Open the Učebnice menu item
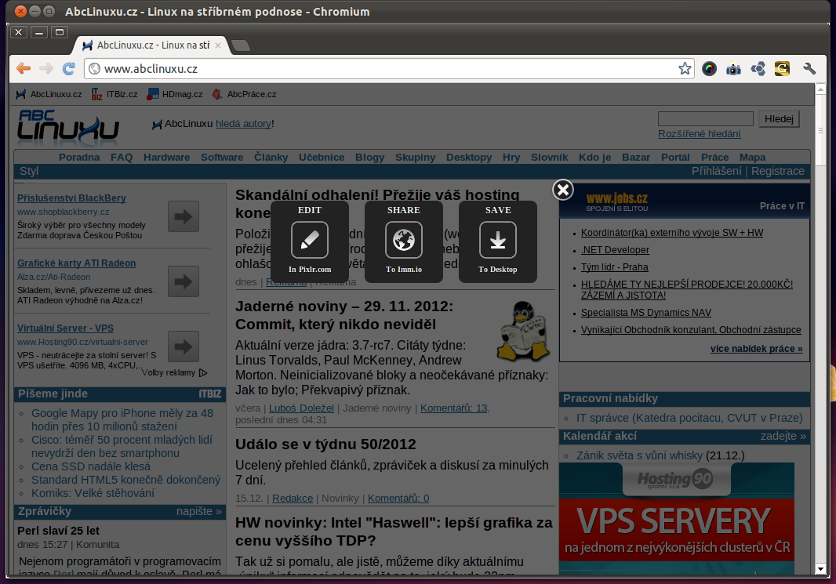The image size is (836, 584). pyautogui.click(x=322, y=158)
